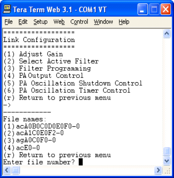Open the Setup menu

coord(41,22)
